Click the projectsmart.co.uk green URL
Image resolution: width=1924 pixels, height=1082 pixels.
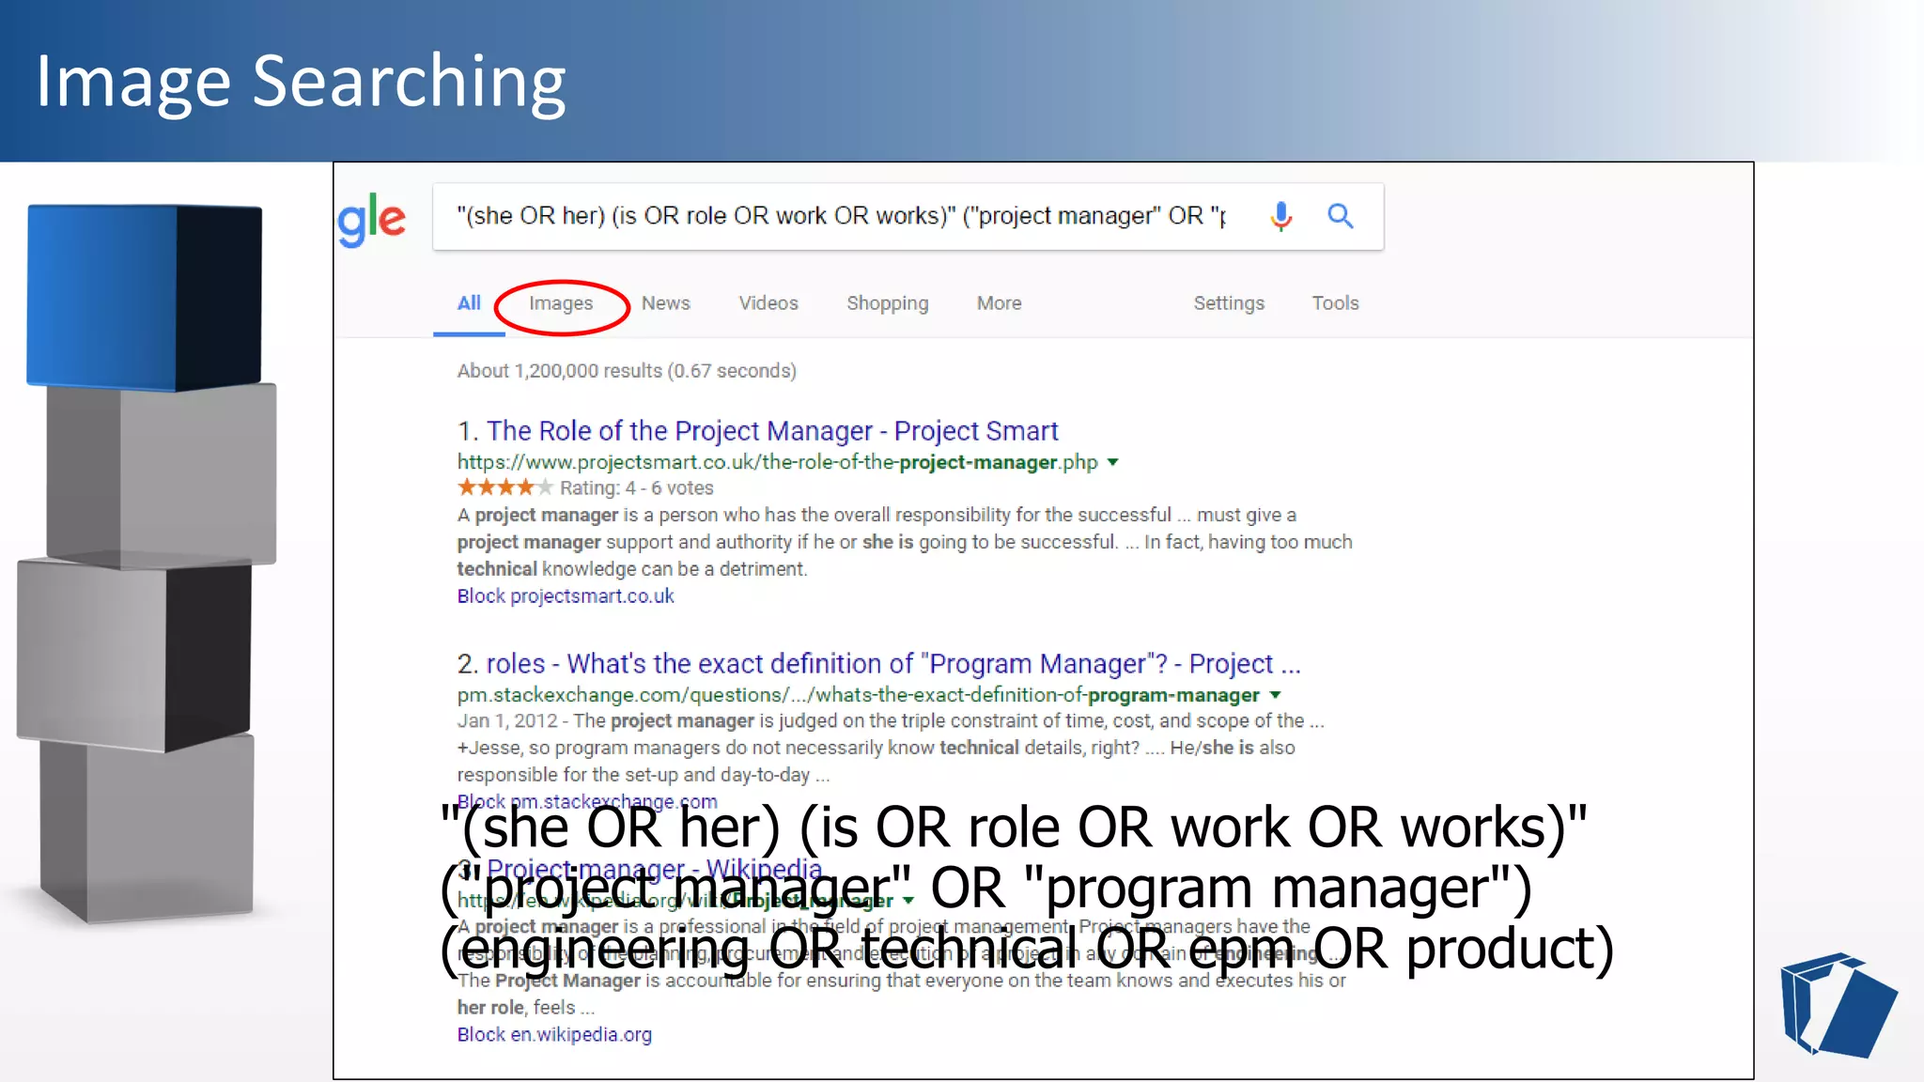pyautogui.click(x=777, y=462)
